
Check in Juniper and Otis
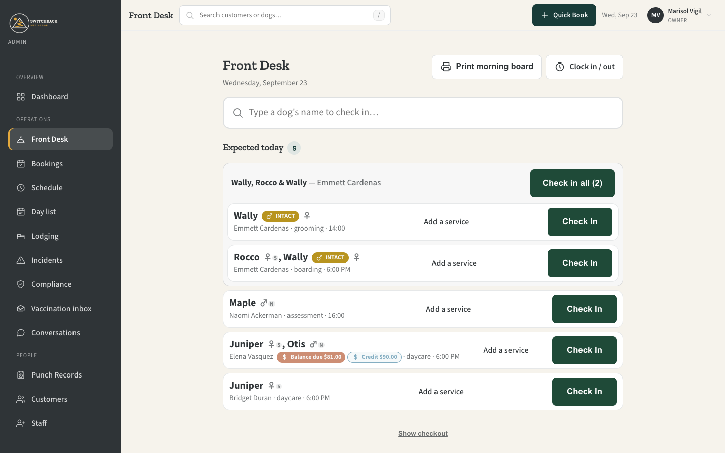pos(585,350)
